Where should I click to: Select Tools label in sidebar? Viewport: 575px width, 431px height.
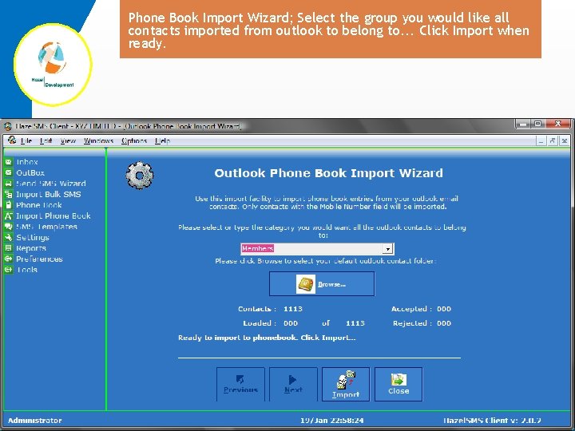(27, 270)
